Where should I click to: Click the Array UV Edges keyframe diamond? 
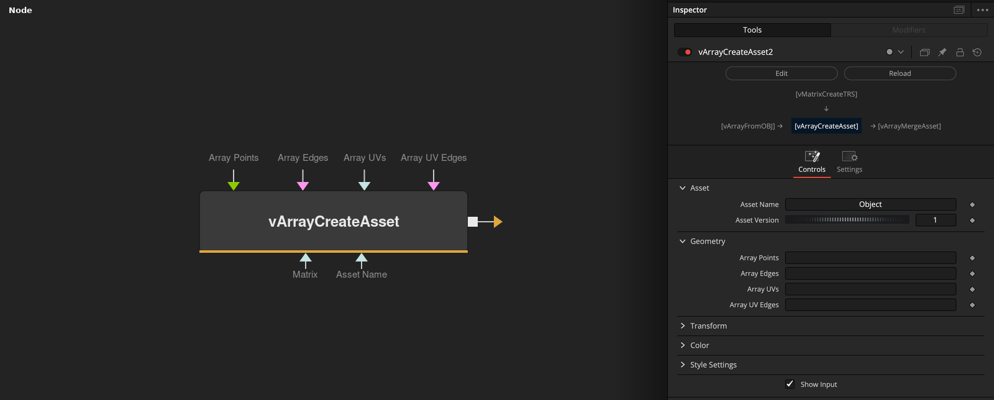972,305
